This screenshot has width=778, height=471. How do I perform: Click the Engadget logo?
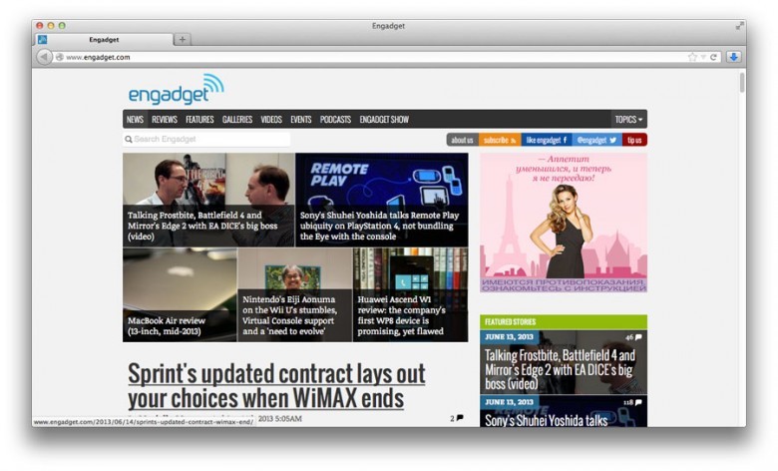(177, 89)
